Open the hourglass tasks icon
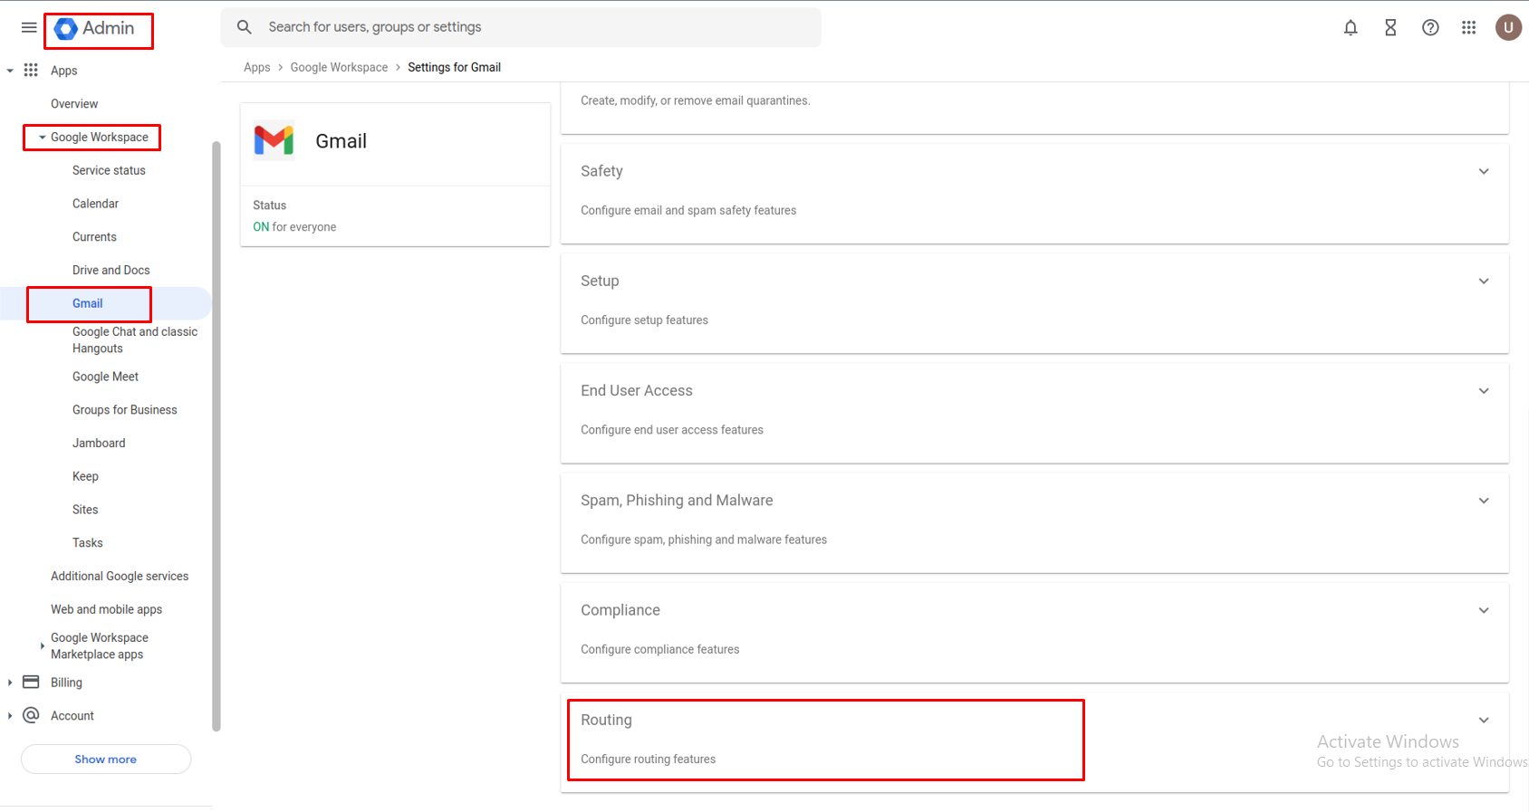This screenshot has width=1529, height=812. [1390, 27]
